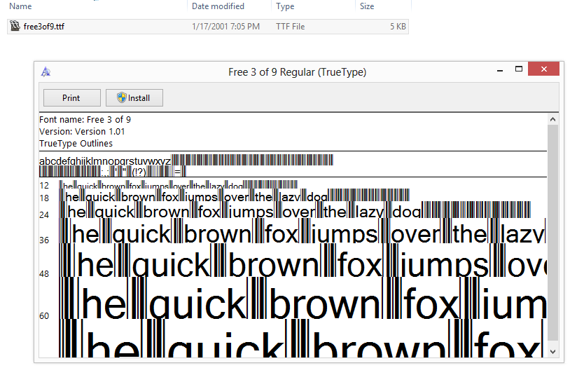Image resolution: width=577 pixels, height=375 pixels.
Task: Click the size 12 sample label
Action: coord(44,186)
